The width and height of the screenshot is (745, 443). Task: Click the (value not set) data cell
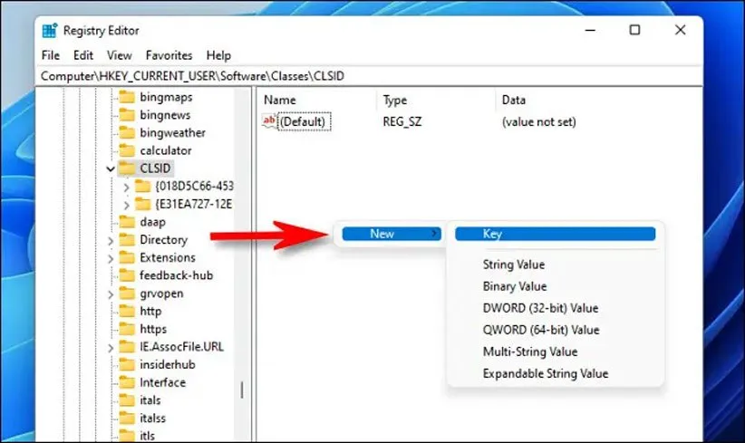pyautogui.click(x=538, y=121)
